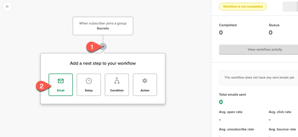Click the Total emails sent value
298x137 pixels.
[221, 102]
